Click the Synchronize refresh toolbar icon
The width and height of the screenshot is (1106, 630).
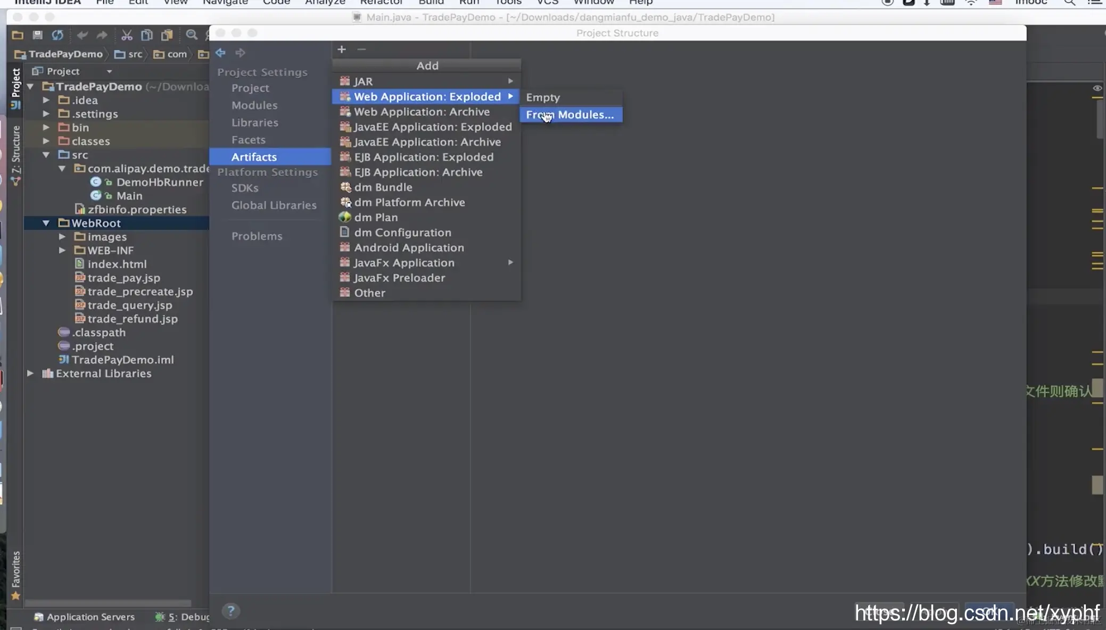tap(57, 35)
